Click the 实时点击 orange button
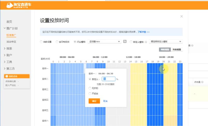 [x=17, y=76]
